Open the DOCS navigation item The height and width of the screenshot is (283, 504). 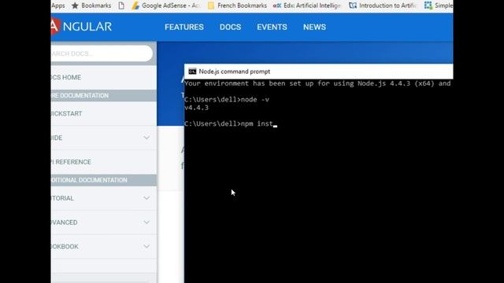[230, 28]
